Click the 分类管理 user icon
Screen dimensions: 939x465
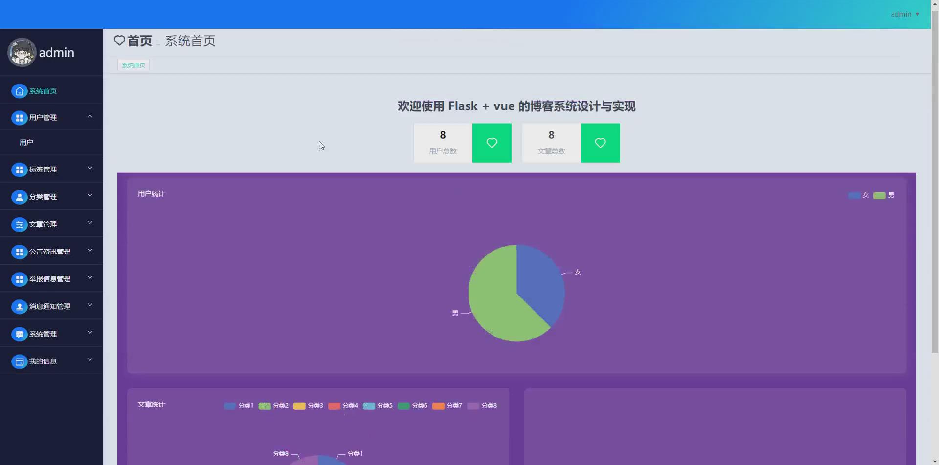[19, 196]
